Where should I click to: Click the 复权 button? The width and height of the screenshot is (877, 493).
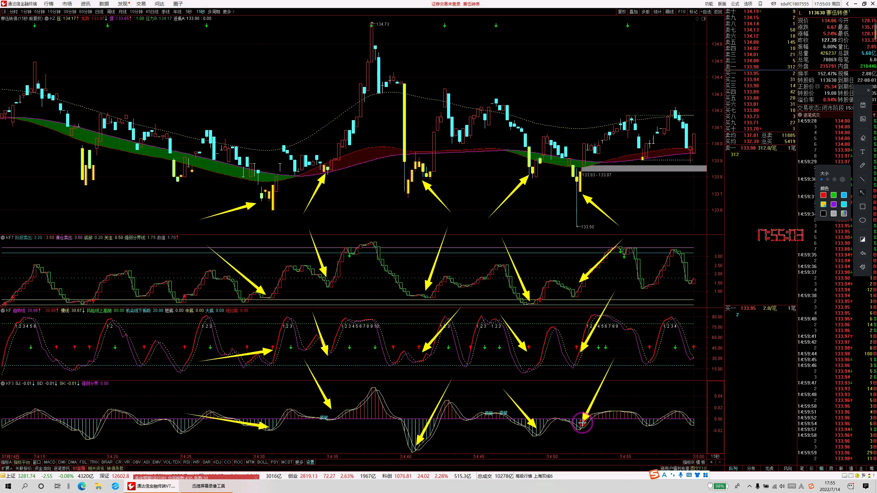point(622,12)
